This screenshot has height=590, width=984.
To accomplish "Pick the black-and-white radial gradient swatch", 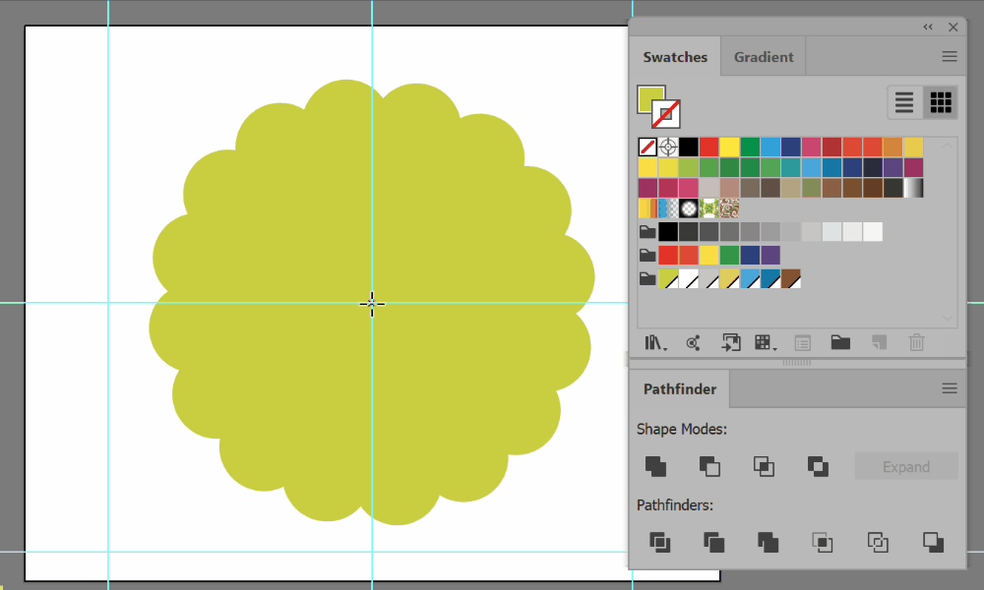I will (689, 208).
